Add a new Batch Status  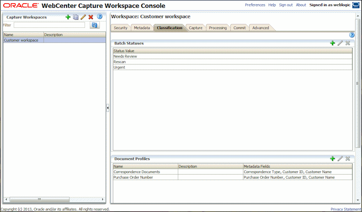point(332,43)
